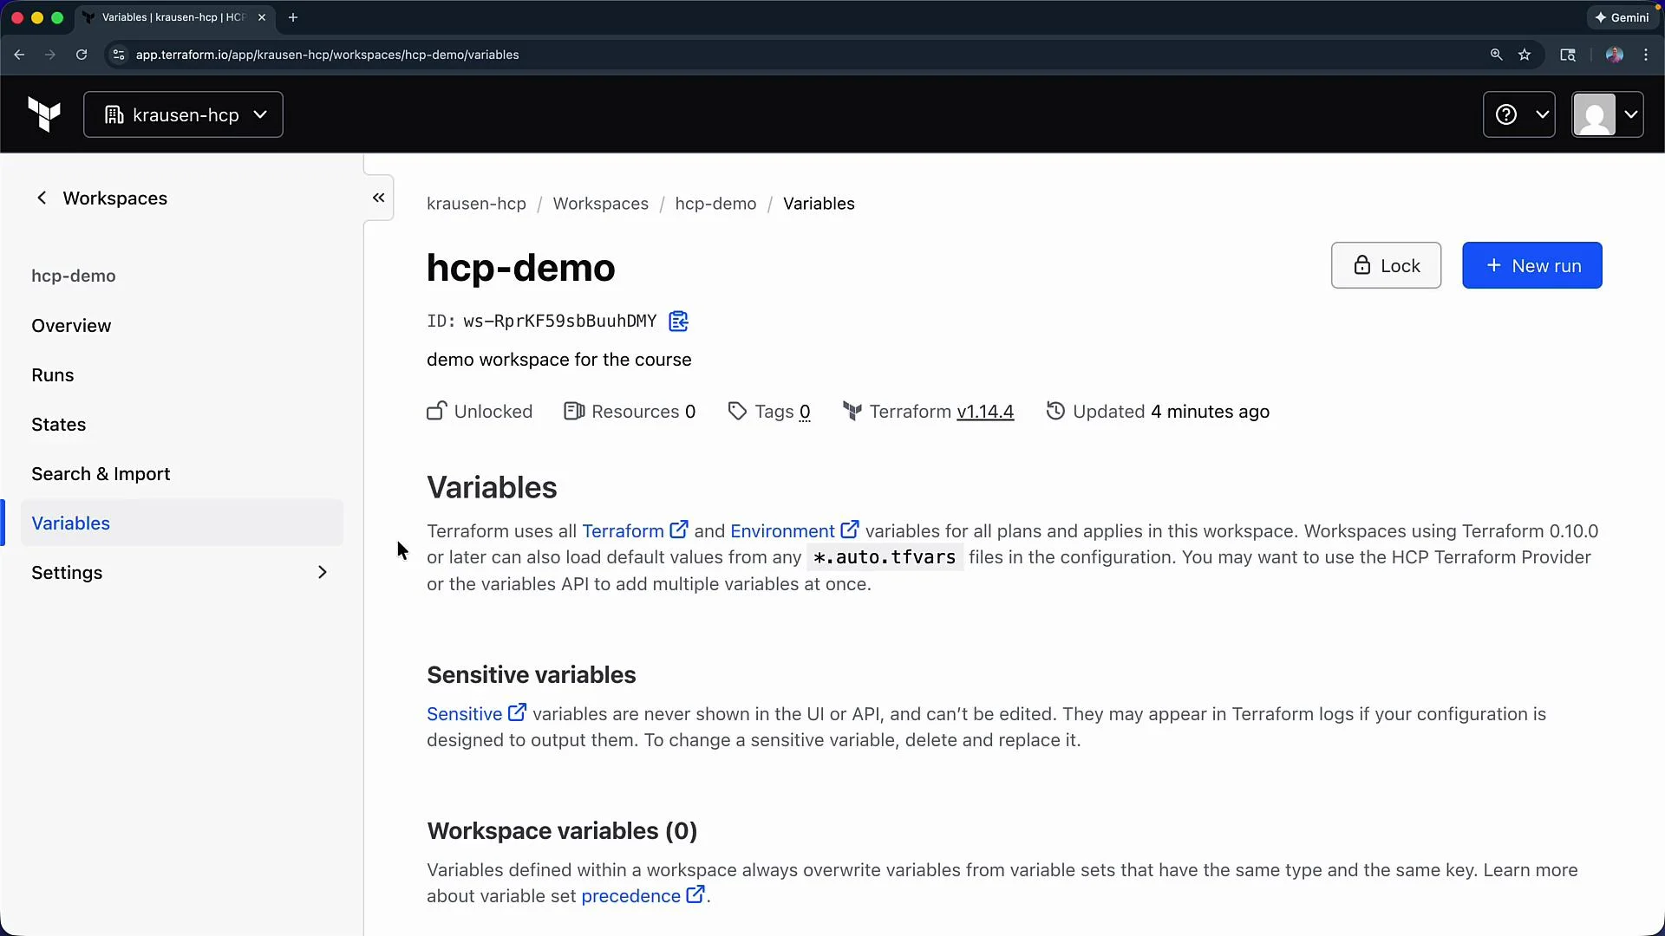Click the Updated clock history icon
1665x936 pixels.
coord(1055,411)
